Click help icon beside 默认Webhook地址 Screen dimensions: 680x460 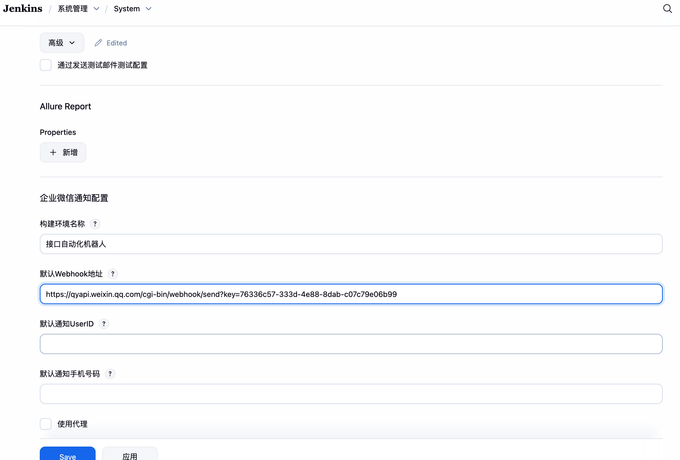pyautogui.click(x=113, y=274)
